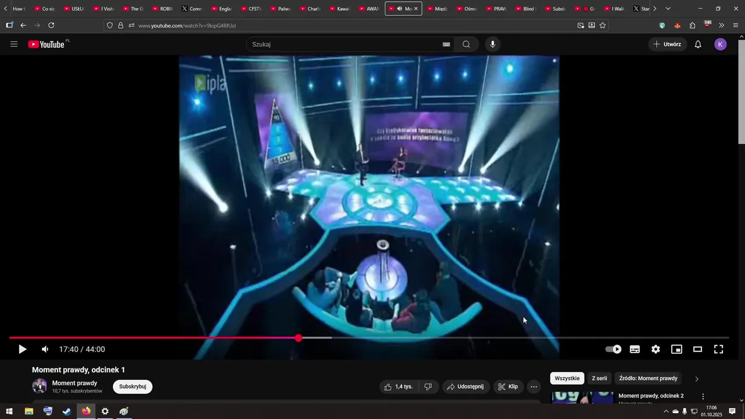Open the odcinek 2 video thumbnail
Screen dimensions: 745x419
point(583,397)
